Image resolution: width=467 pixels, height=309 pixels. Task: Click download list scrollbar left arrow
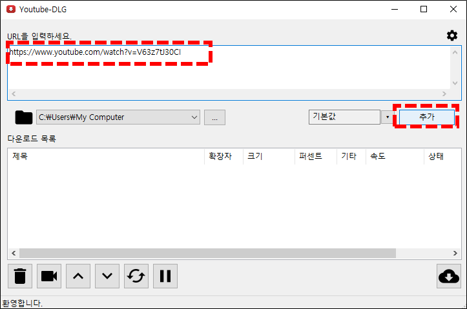point(14,253)
